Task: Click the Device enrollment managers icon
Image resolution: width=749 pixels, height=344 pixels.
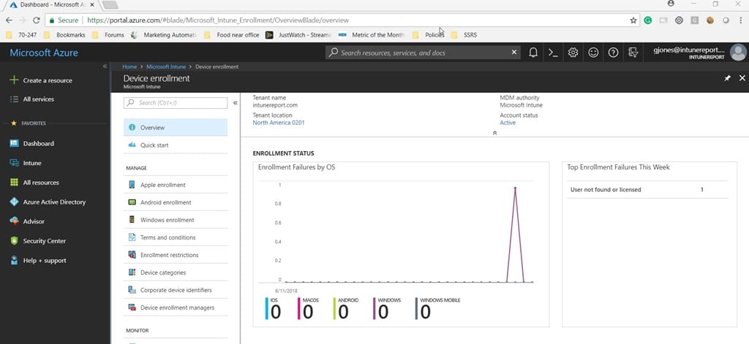Action: [132, 307]
